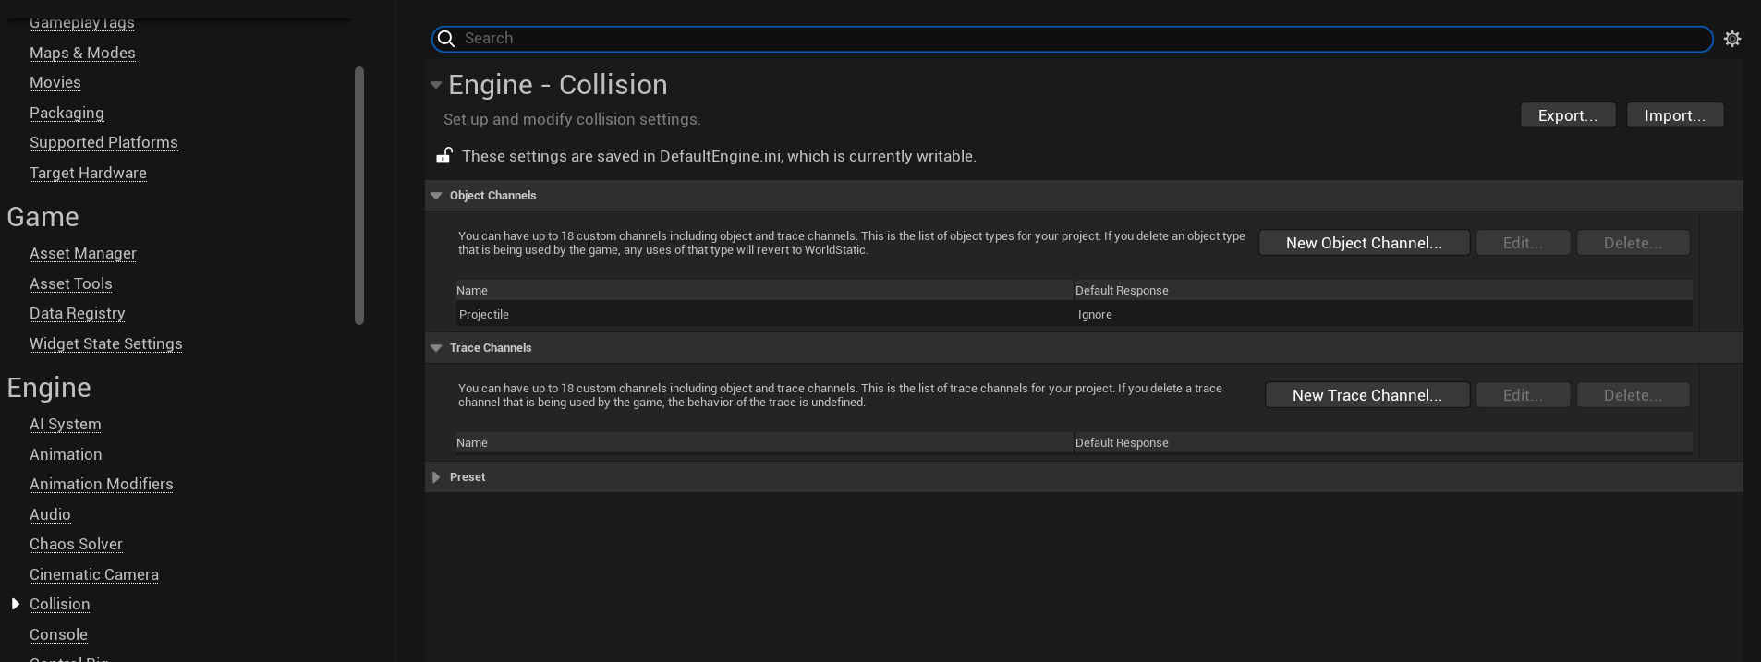The width and height of the screenshot is (1761, 662).
Task: Click the magnifier icon in the search bar
Action: click(x=446, y=39)
